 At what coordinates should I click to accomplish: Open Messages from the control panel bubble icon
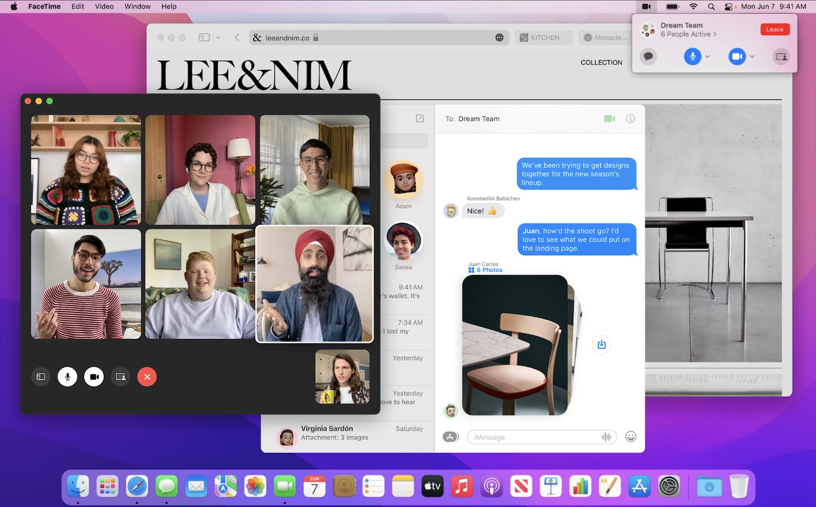tap(648, 57)
